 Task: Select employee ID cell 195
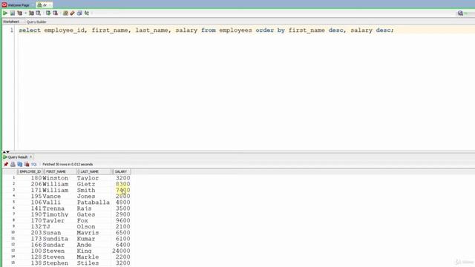pos(36,196)
